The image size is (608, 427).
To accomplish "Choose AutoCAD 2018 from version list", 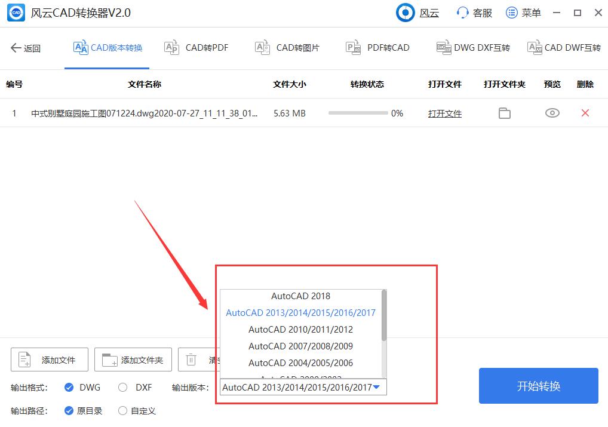I will (301, 296).
